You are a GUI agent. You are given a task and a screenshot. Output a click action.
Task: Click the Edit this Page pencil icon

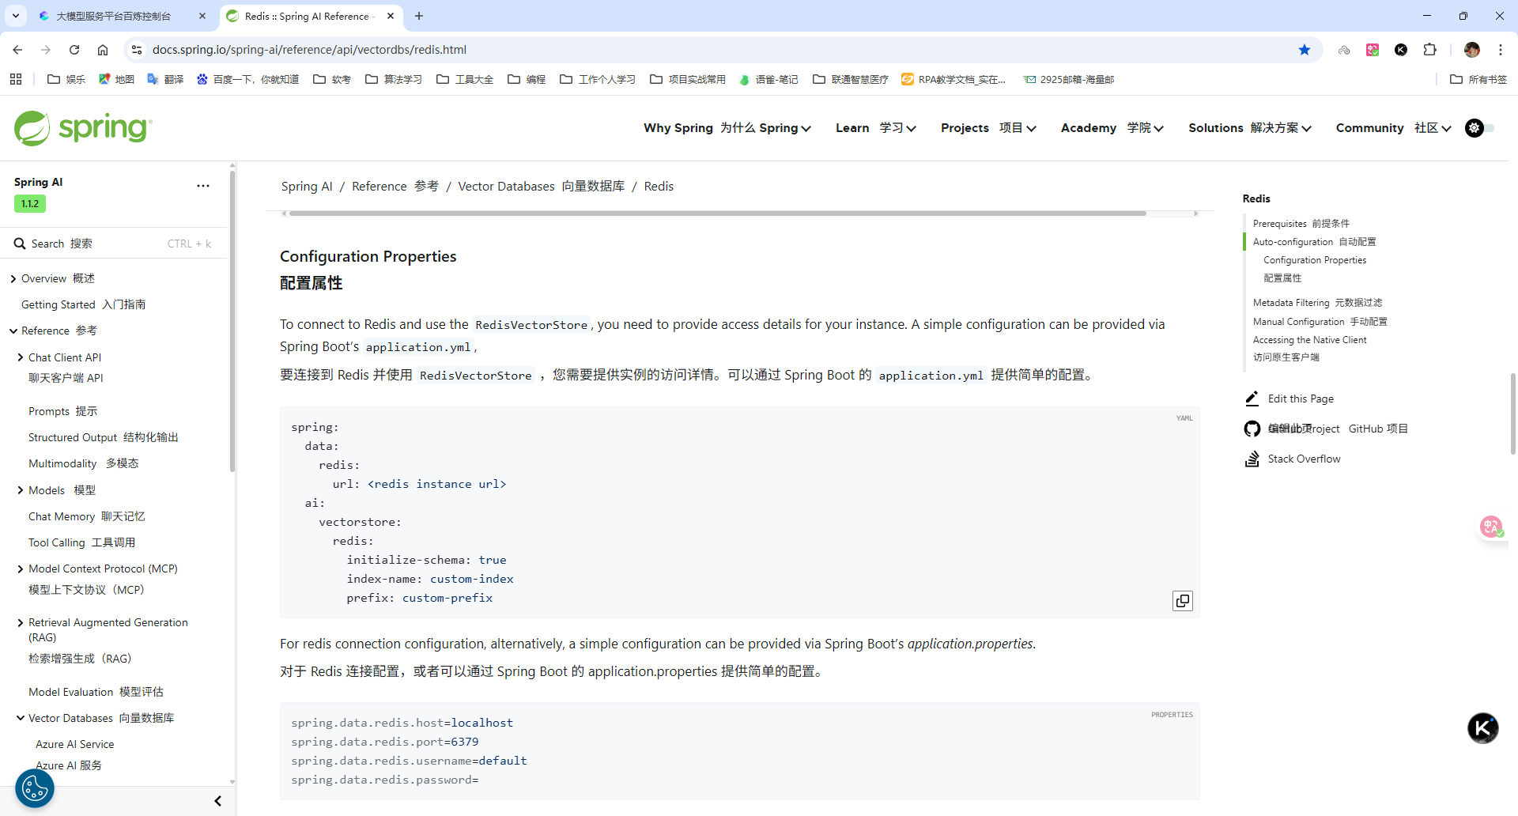(1252, 399)
